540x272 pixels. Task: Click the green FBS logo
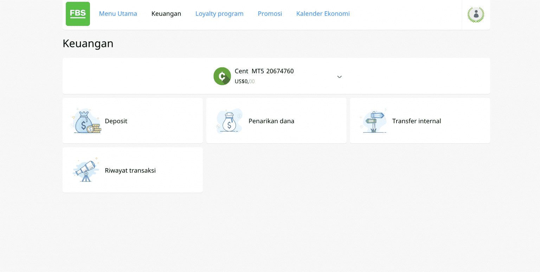coord(78,14)
